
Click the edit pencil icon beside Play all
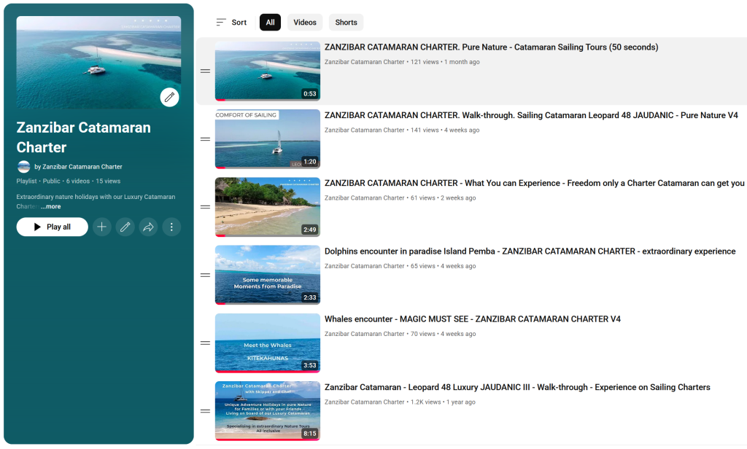click(x=125, y=227)
